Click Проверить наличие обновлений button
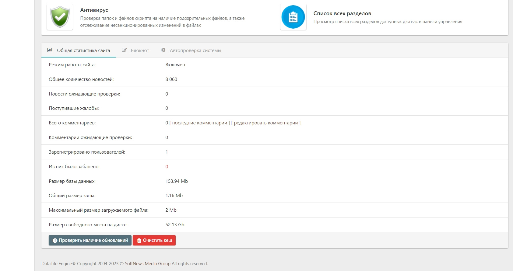Viewport: 513px width, 271px height. [x=90, y=240]
